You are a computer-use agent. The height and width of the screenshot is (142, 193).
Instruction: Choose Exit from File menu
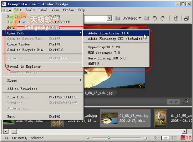[42, 117]
